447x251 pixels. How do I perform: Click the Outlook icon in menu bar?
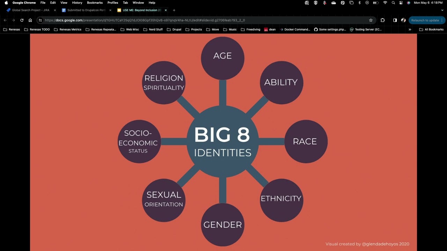307,2
